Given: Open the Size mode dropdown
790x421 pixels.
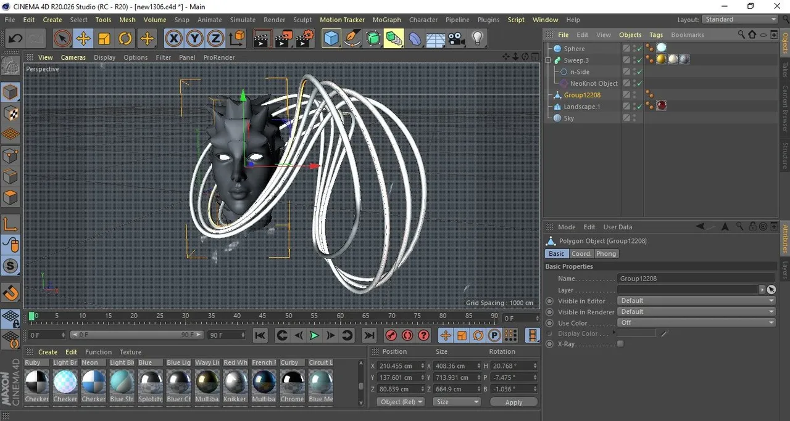Looking at the screenshot, I should (x=457, y=402).
